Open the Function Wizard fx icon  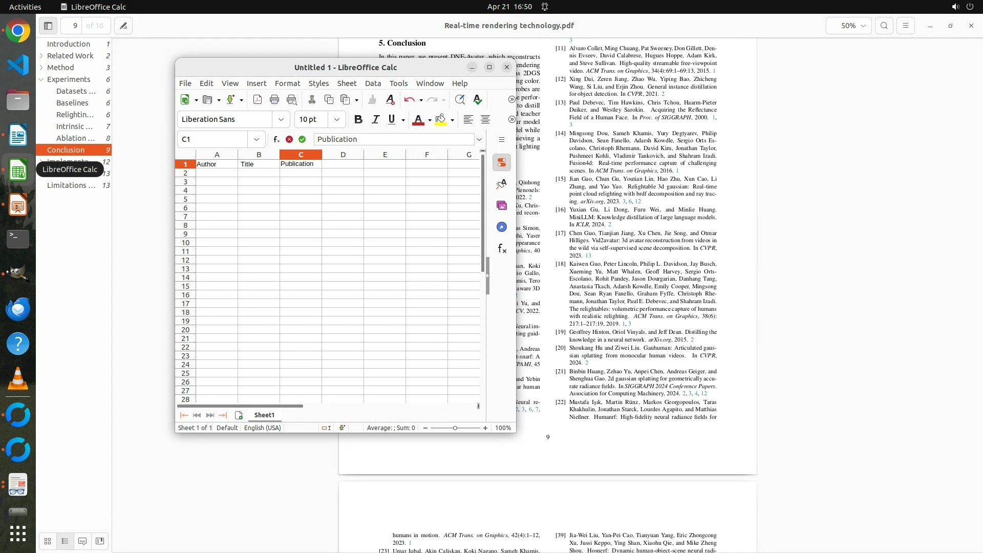(276, 139)
